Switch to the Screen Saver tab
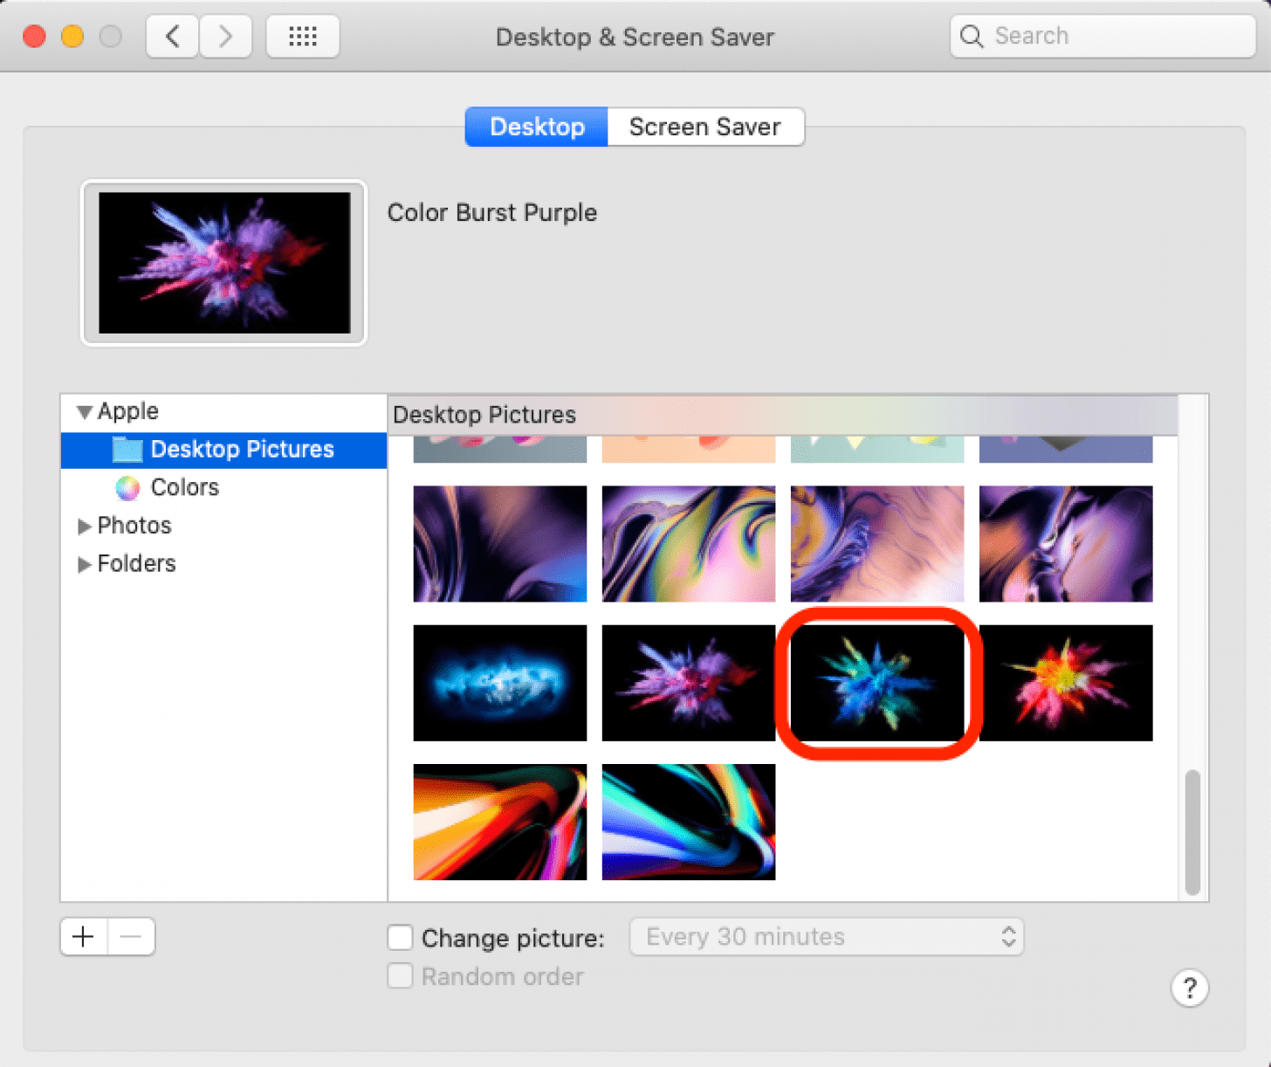 (x=704, y=127)
